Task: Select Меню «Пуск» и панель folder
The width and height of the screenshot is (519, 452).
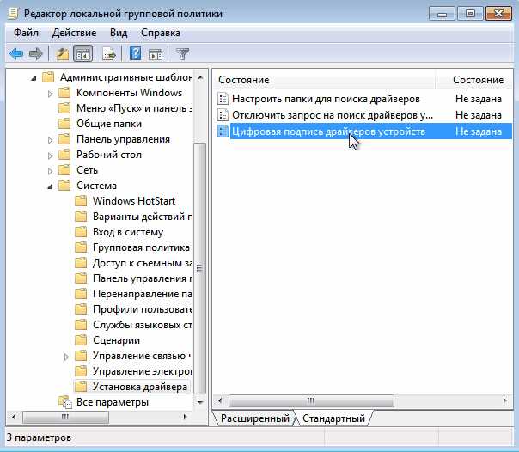Action: 134,108
